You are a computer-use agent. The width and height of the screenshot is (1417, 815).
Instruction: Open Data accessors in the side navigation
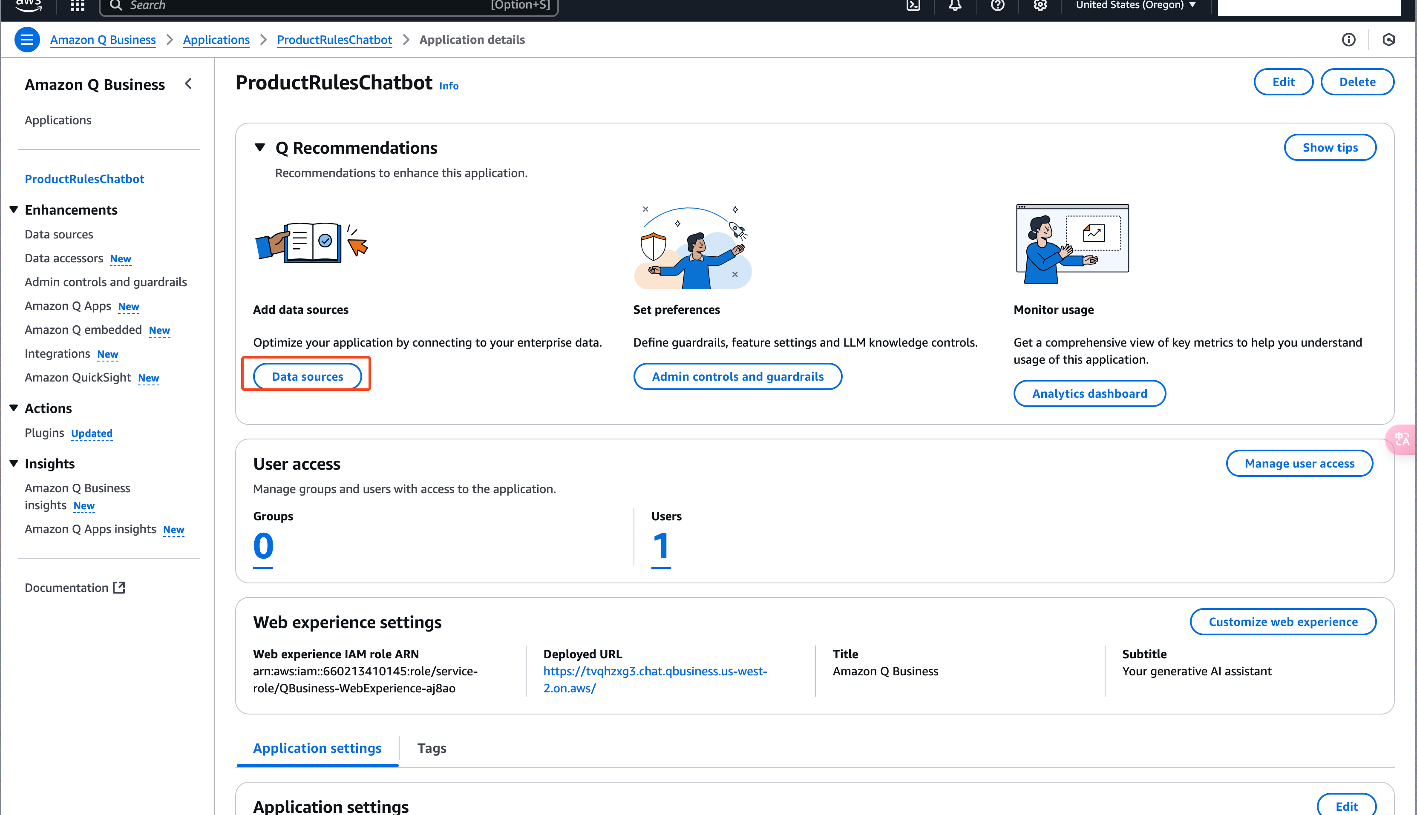tap(64, 258)
